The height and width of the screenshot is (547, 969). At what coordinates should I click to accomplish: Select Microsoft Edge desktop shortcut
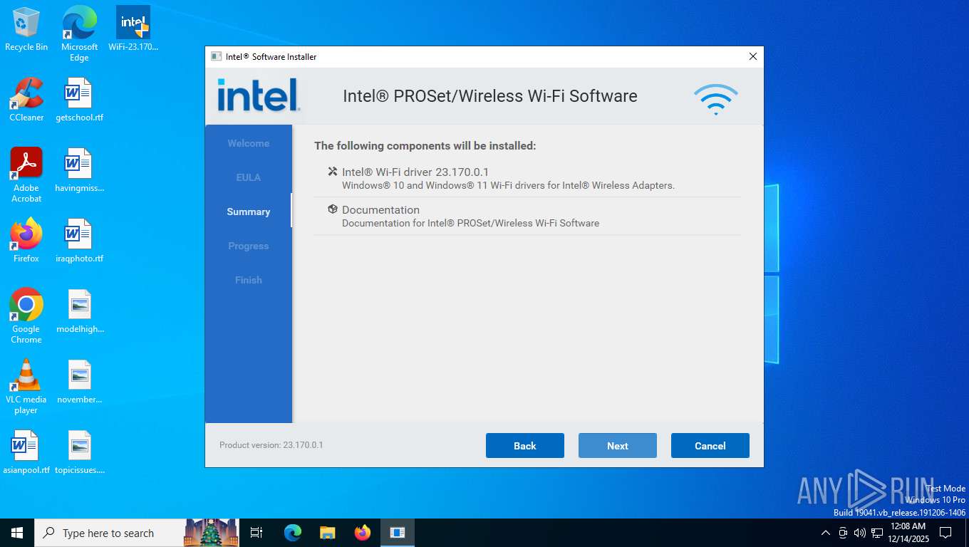pyautogui.click(x=79, y=33)
